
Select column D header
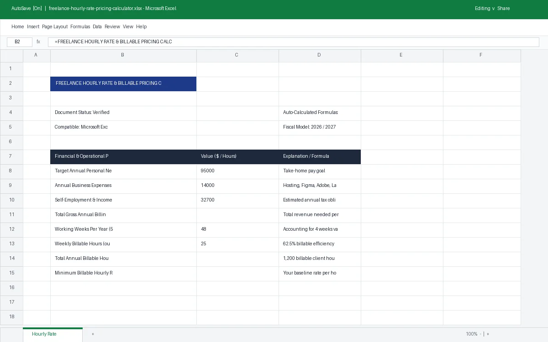click(x=320, y=55)
